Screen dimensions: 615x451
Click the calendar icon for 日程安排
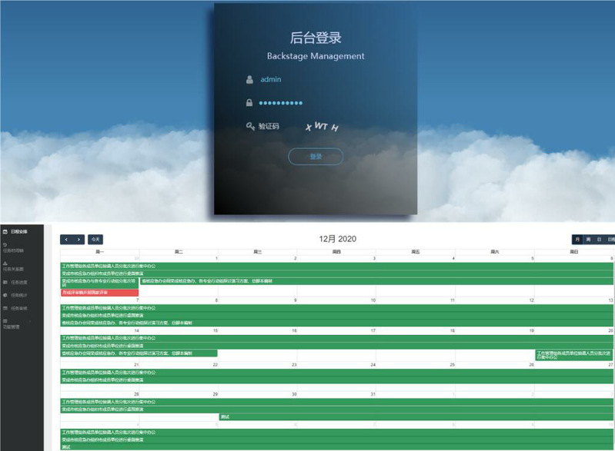pos(5,231)
